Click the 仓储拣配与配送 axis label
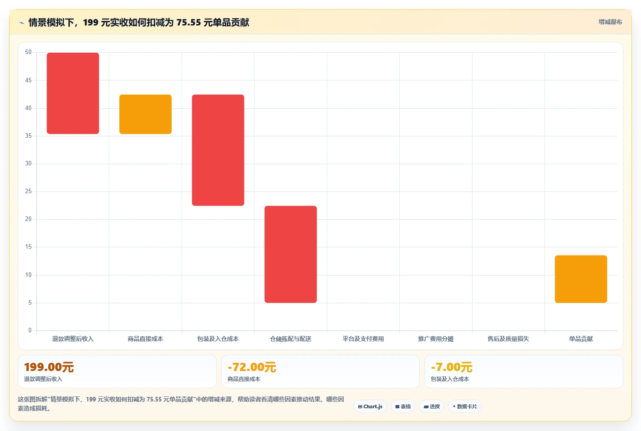 [x=290, y=339]
